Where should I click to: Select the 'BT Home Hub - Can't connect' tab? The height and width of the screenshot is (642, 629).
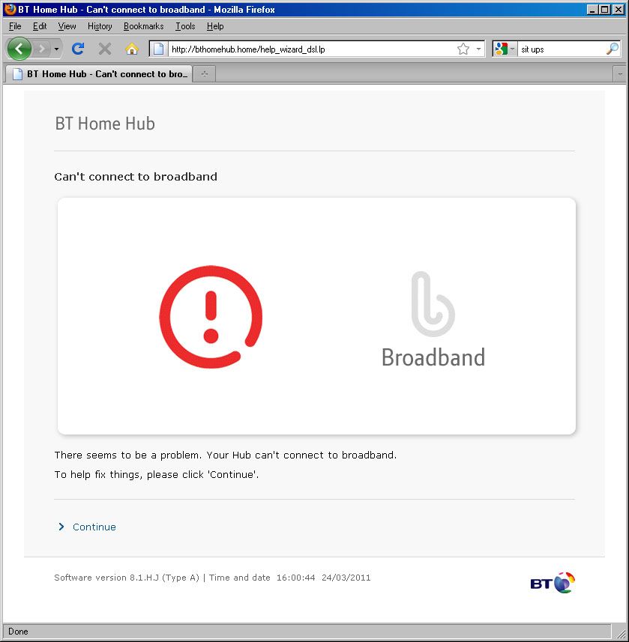coord(99,73)
